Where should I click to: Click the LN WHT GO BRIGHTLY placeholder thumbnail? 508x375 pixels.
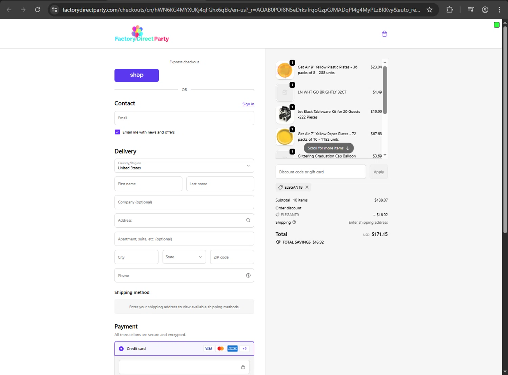(285, 92)
